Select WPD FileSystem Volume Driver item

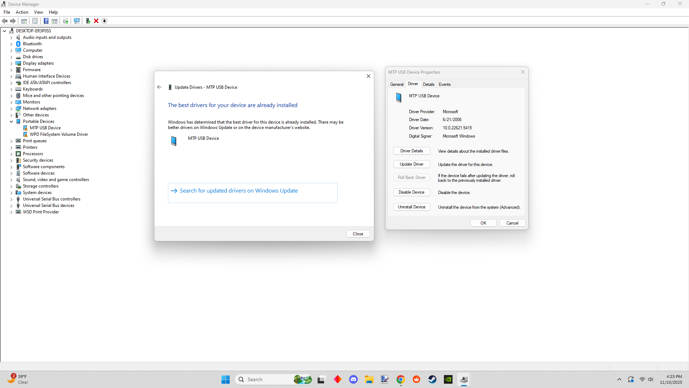(x=58, y=134)
